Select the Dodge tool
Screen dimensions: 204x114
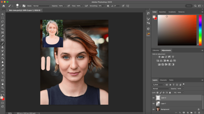point(2,66)
